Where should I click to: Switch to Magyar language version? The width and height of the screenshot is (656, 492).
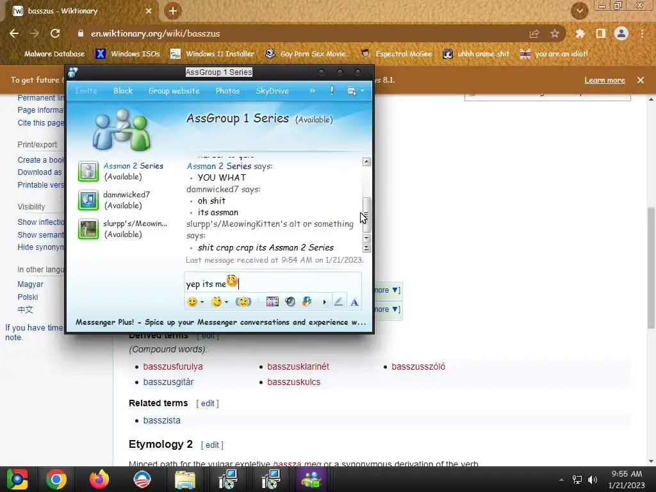click(30, 284)
